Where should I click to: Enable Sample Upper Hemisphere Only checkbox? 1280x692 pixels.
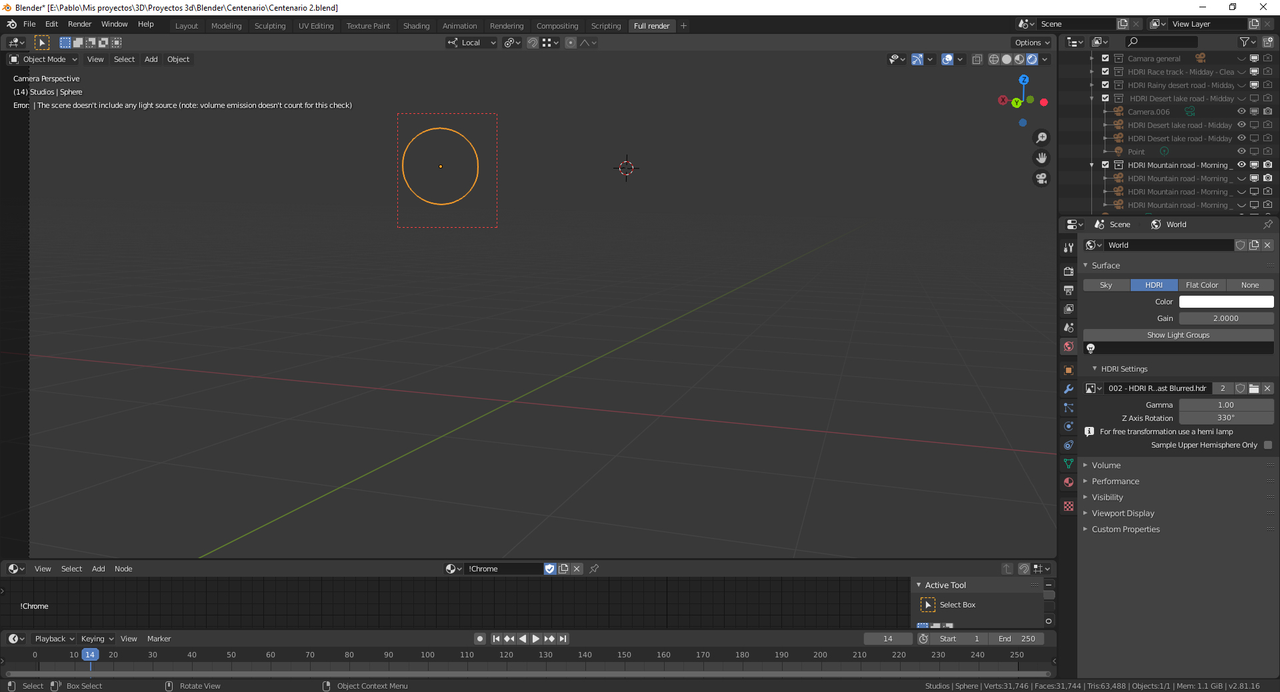point(1267,445)
